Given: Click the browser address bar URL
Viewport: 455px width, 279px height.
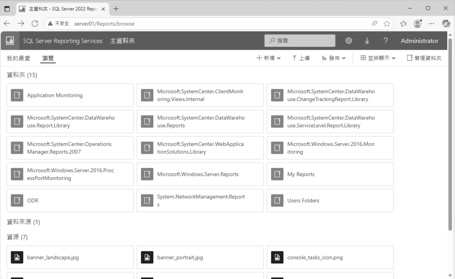Looking at the screenshot, I should pos(104,24).
